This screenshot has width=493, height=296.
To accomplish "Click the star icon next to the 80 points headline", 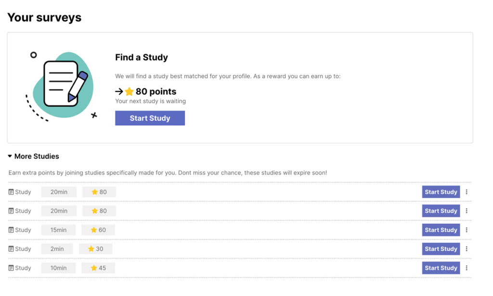I will click(x=128, y=91).
